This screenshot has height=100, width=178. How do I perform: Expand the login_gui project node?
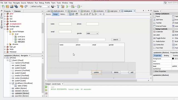coord(5,47)
